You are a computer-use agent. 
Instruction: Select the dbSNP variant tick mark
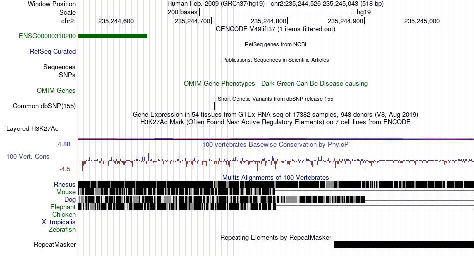[214, 106]
